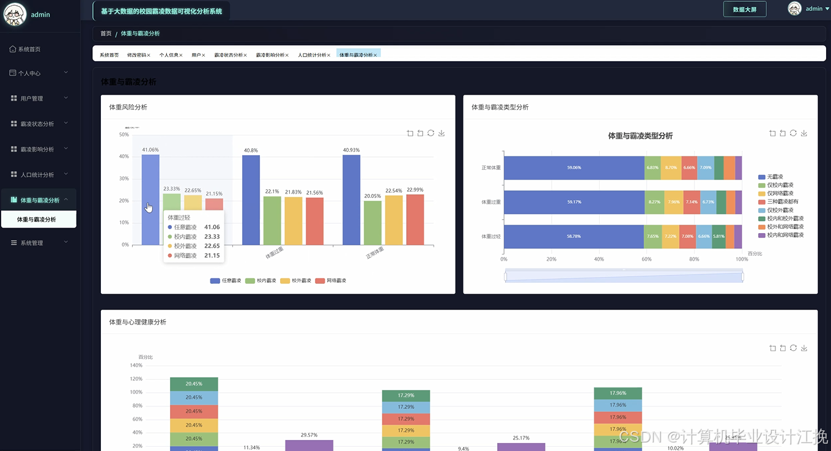Click the 59.06% segment of 正常体重 bar
The height and width of the screenshot is (451, 831).
[574, 167]
